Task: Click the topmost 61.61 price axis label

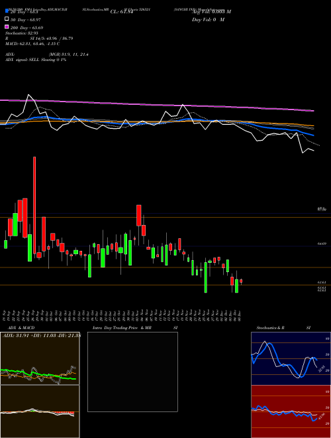Action: click(x=322, y=283)
